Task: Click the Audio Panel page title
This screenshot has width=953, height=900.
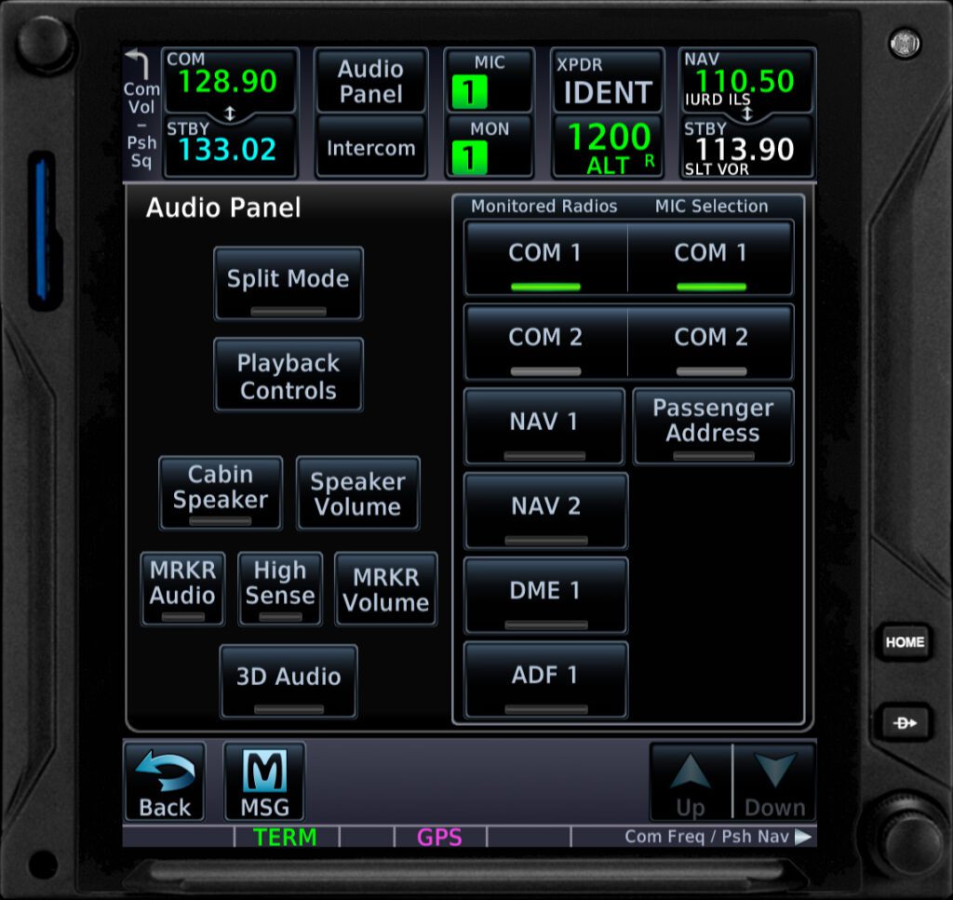Action: click(x=223, y=208)
